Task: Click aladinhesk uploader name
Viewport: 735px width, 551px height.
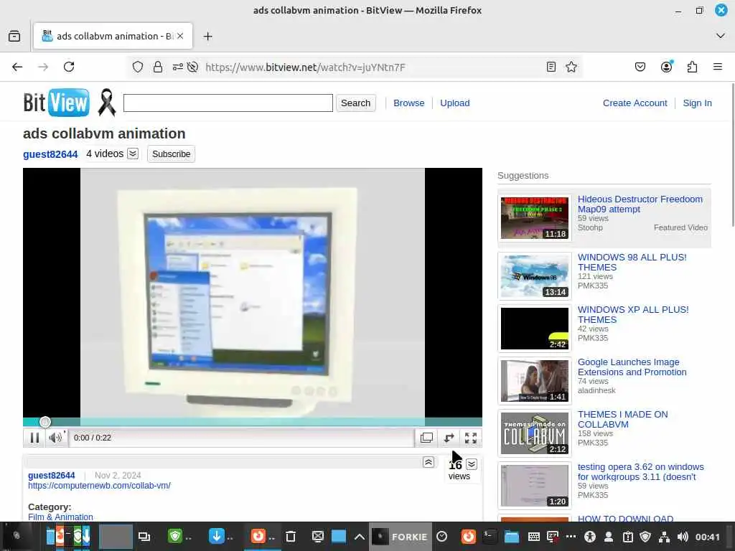Action: pos(596,390)
